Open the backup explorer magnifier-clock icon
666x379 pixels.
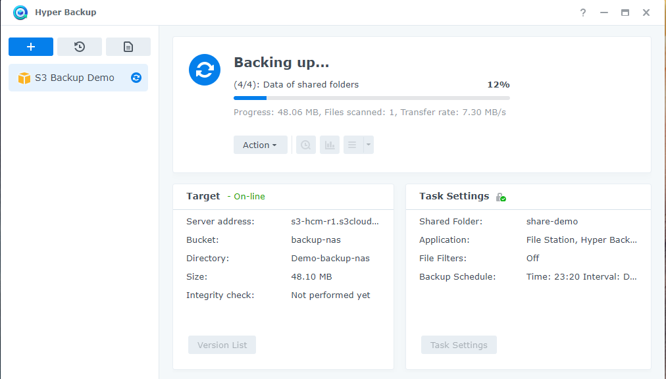(x=306, y=145)
